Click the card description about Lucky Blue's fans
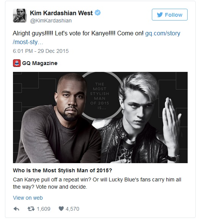Viewport: 201px width, 224px height. pyautogui.click(x=97, y=183)
